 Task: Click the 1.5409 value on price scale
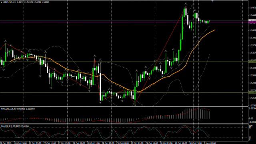pyautogui.click(x=252, y=30)
